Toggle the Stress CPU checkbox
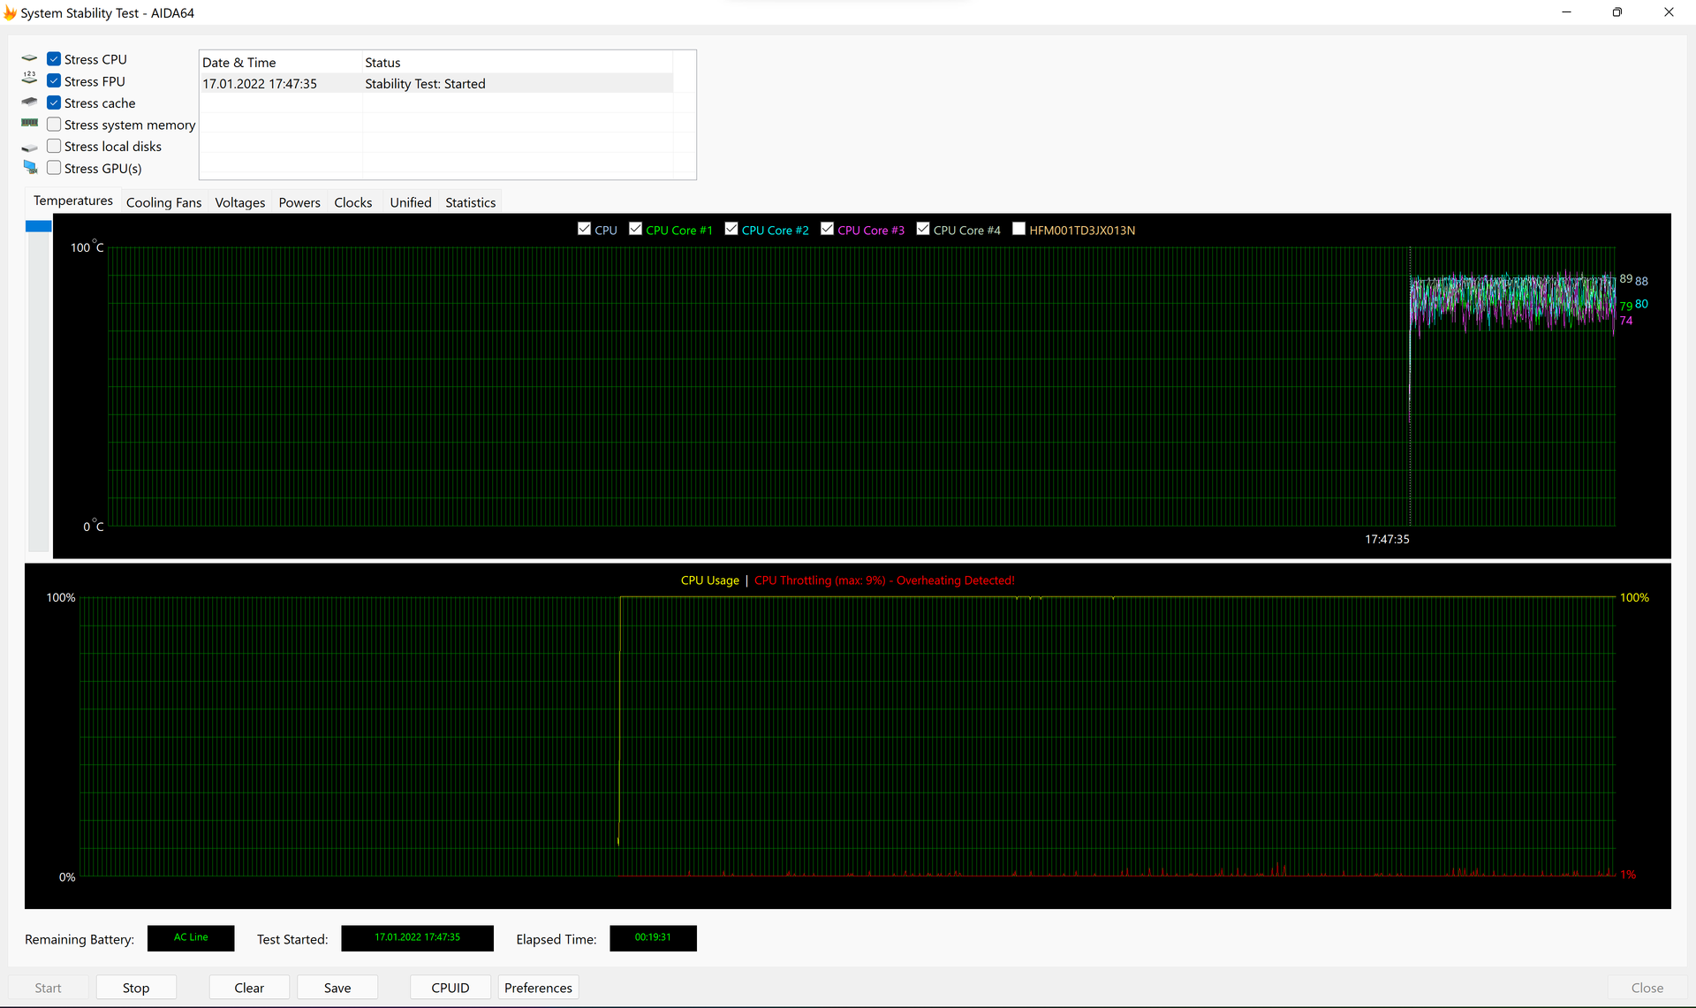Viewport: 1696px width, 1008px height. pyautogui.click(x=53, y=59)
